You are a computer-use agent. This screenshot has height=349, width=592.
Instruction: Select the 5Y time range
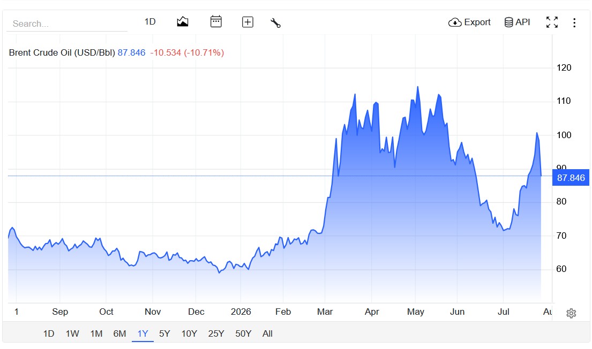[x=164, y=333]
